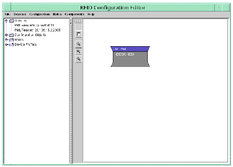Click the toolbar's dotted grip handle
The image size is (233, 167).
pos(78,21)
